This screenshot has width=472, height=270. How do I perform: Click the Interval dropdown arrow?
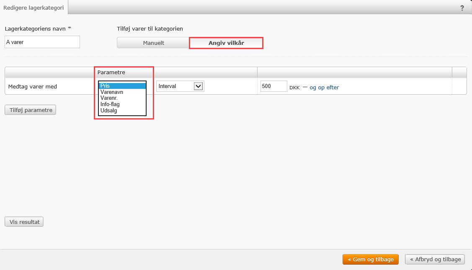click(199, 86)
